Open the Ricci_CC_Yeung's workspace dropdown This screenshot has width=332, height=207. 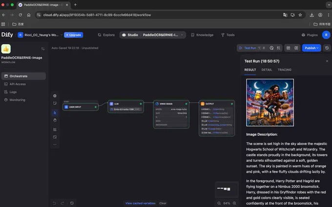point(40,35)
